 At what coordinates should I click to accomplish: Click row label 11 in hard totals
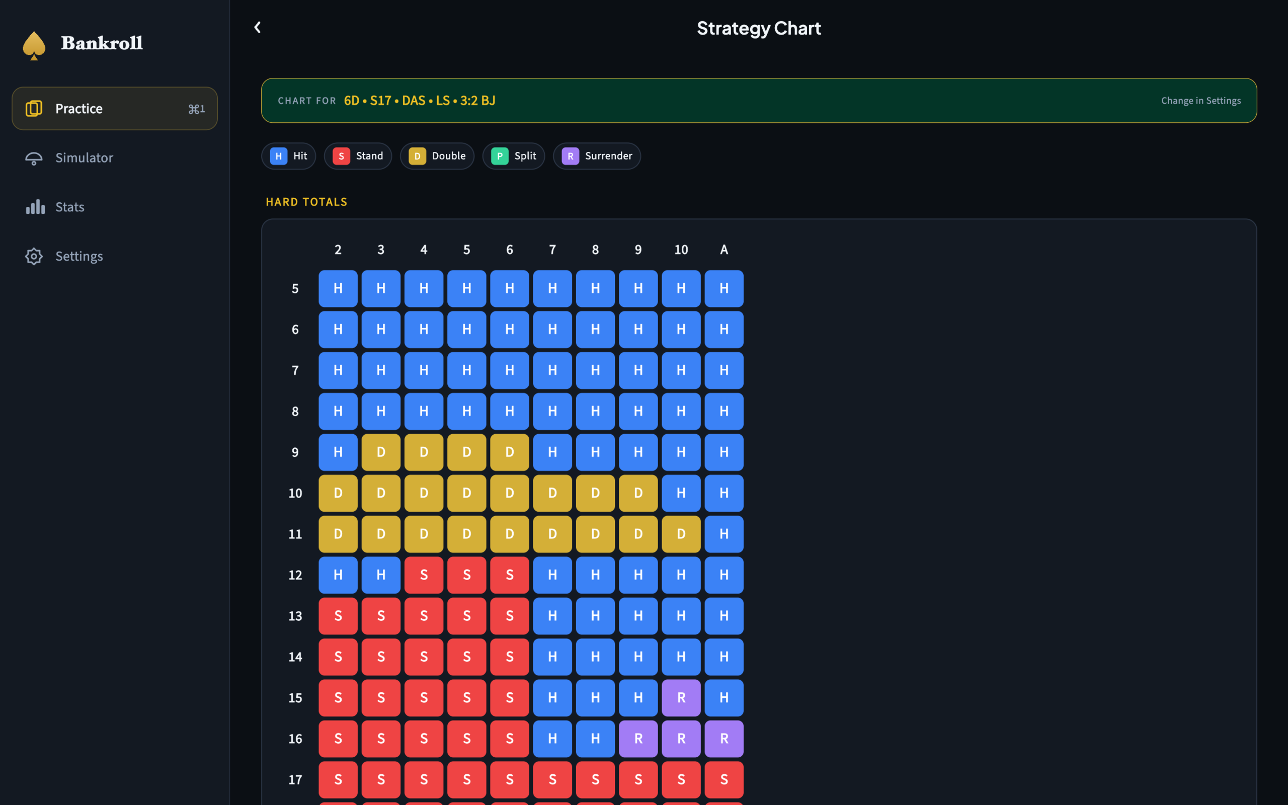(x=295, y=534)
